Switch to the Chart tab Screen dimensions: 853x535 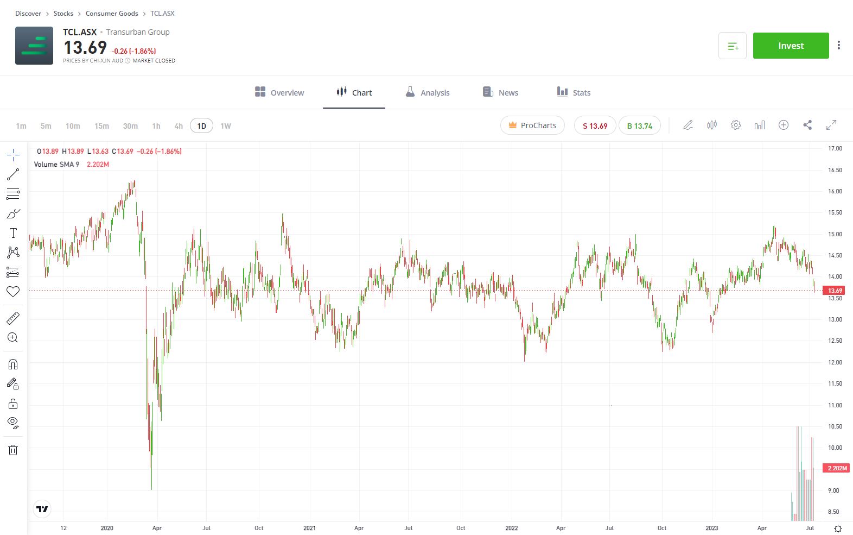(x=354, y=92)
